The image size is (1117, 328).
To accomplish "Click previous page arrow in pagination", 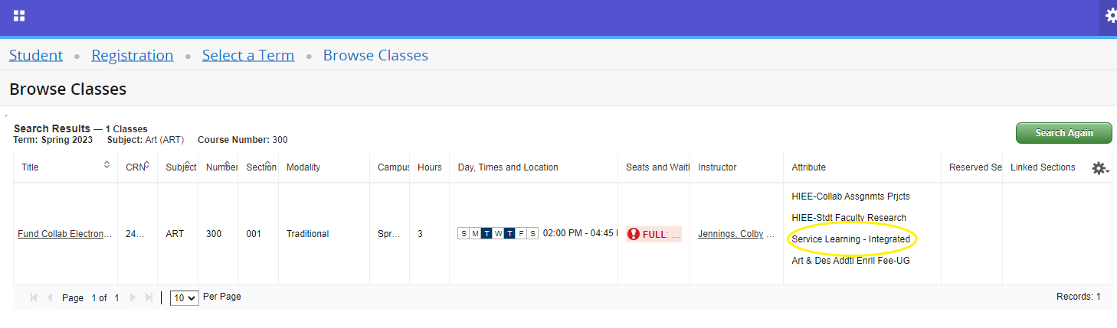I will [50, 297].
